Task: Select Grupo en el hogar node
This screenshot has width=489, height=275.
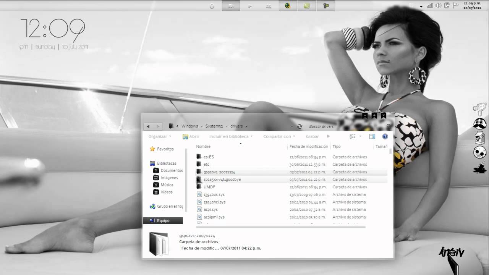Action: [166, 206]
